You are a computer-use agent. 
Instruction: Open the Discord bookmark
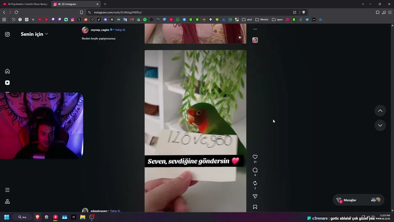106,19
